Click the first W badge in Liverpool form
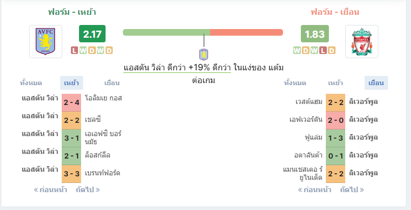The image size is (411, 210). (x=297, y=50)
